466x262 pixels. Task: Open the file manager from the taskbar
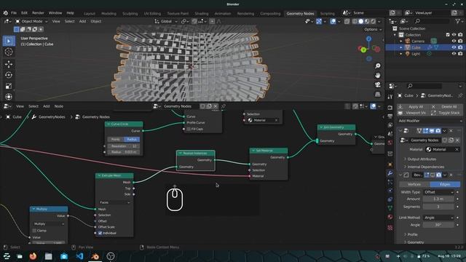coord(49,256)
